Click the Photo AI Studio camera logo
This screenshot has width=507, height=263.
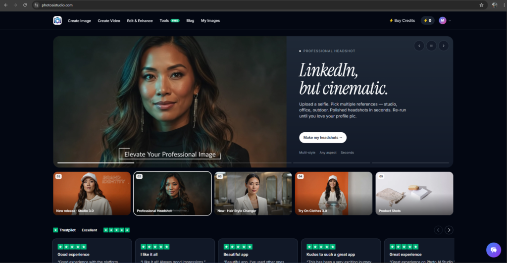point(57,20)
